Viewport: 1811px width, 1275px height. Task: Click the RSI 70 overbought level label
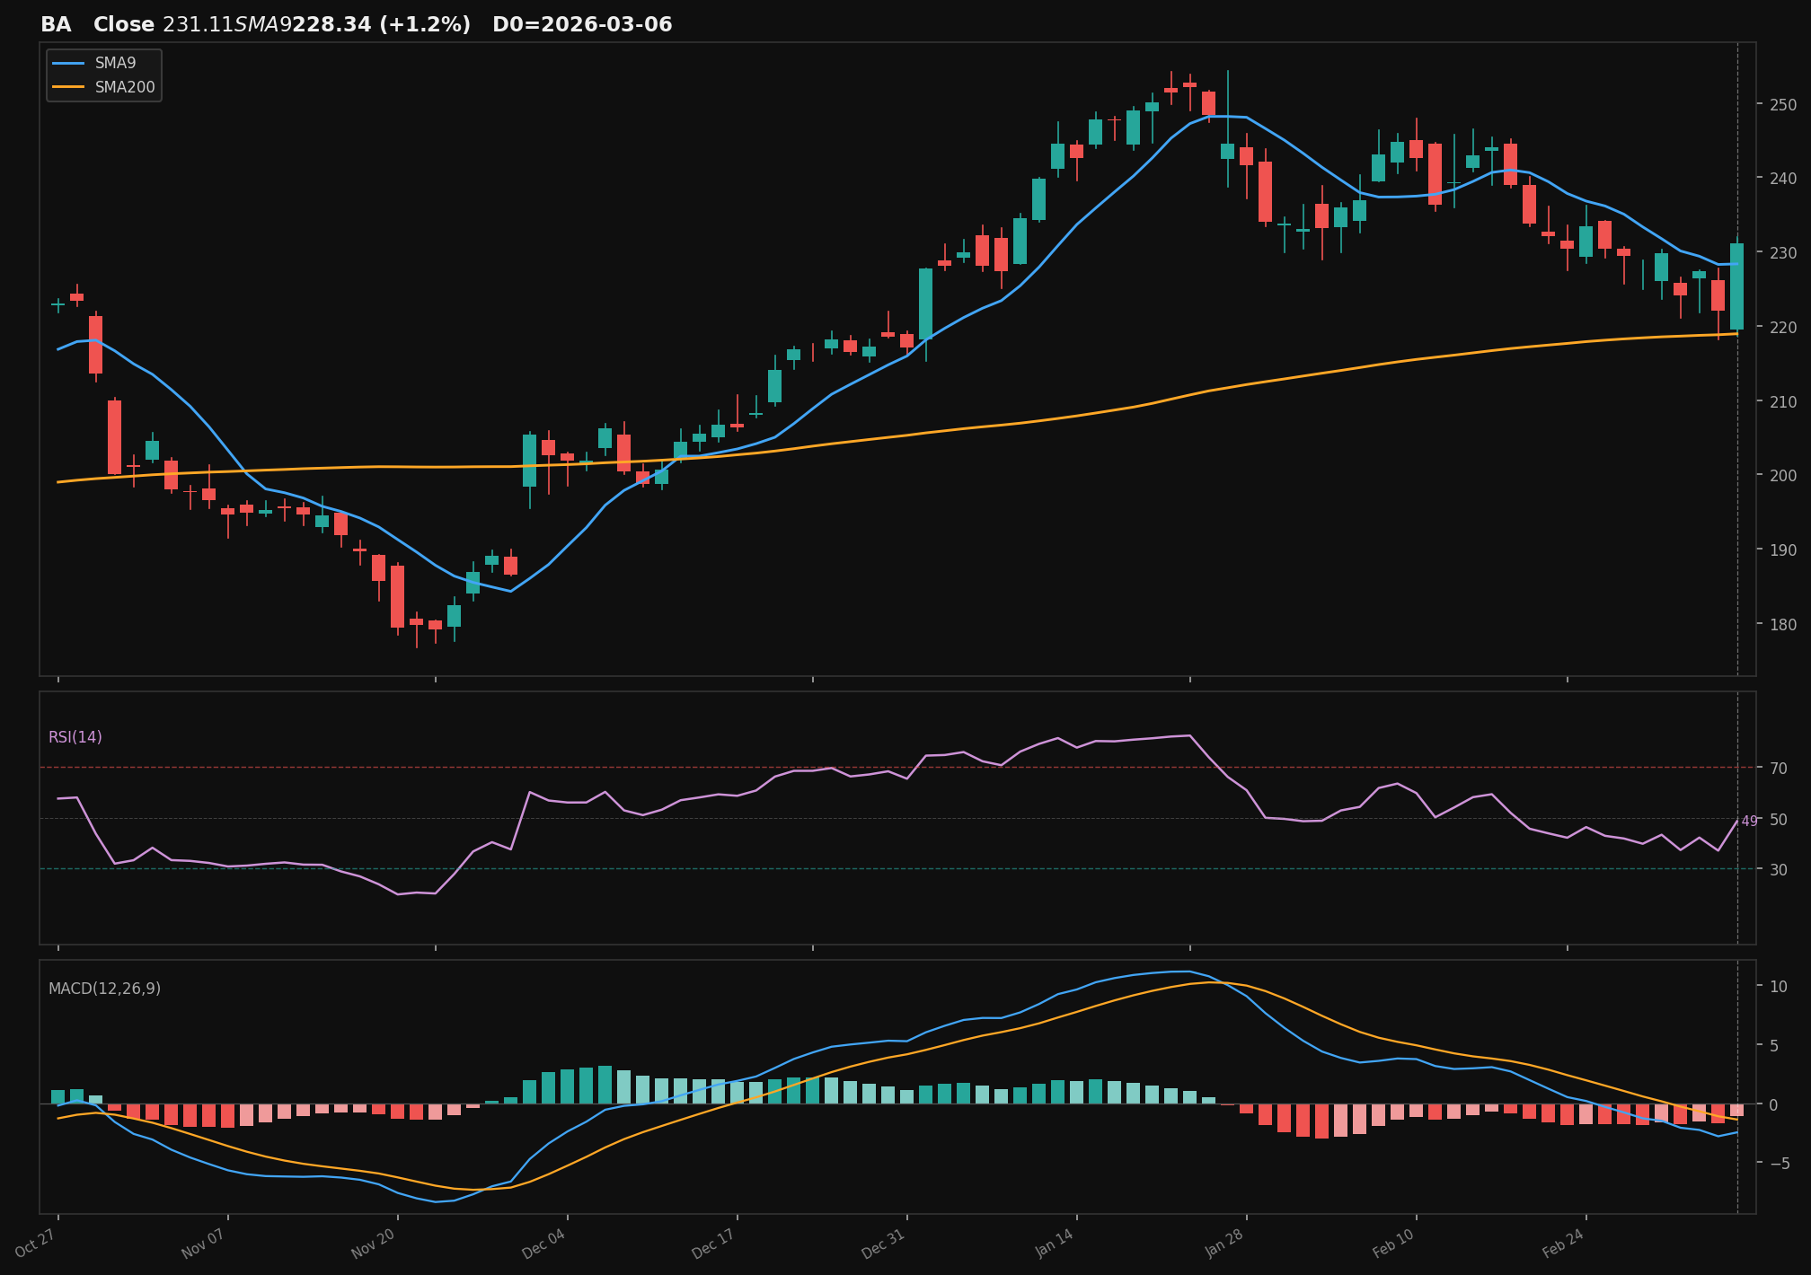[1779, 769]
